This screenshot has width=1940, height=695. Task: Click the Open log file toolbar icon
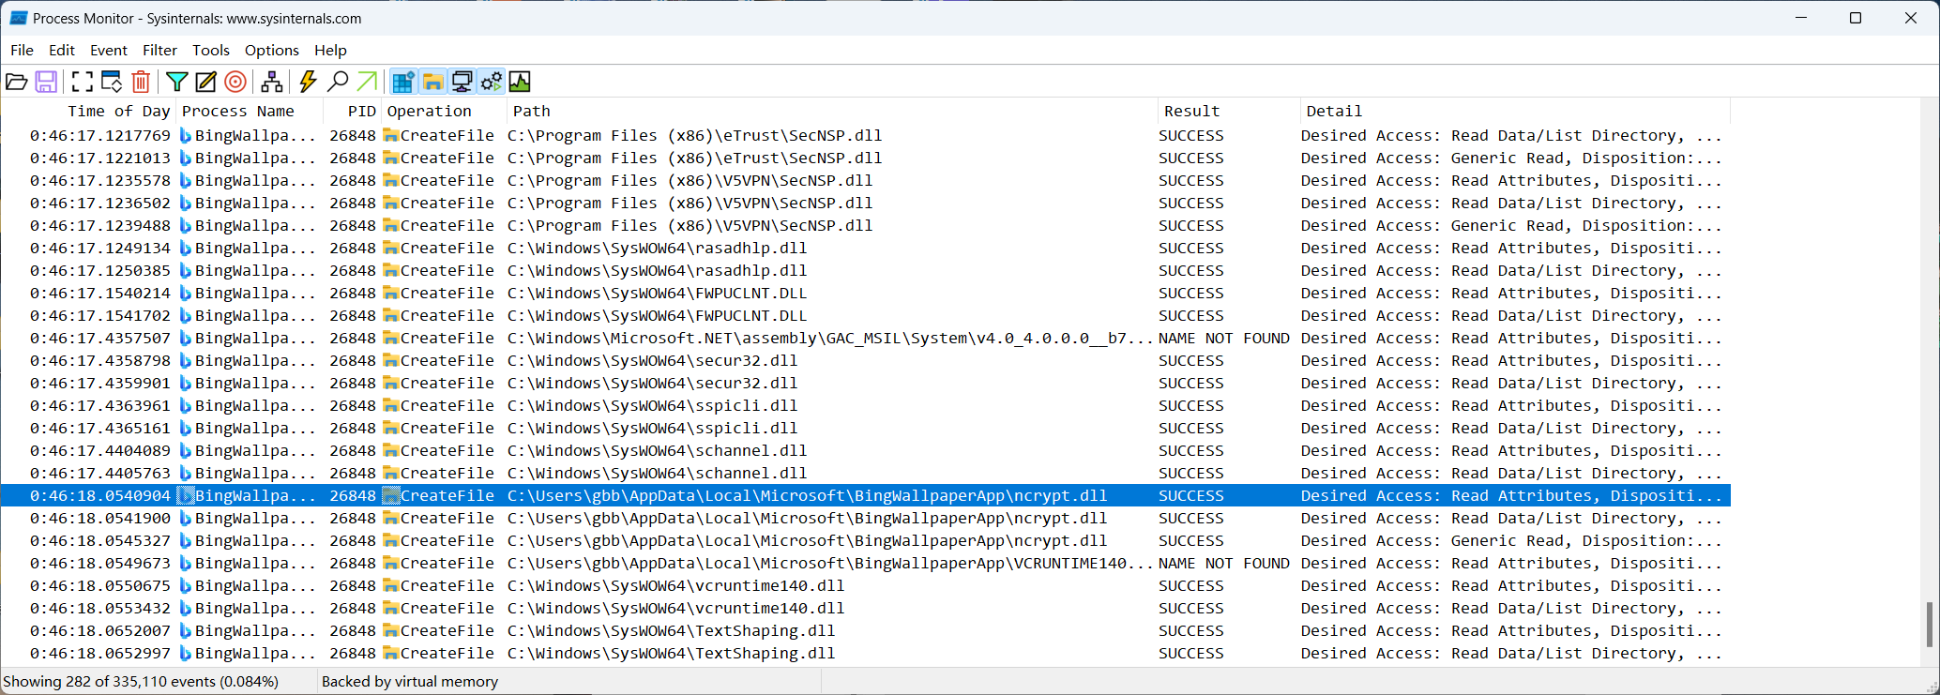(17, 82)
